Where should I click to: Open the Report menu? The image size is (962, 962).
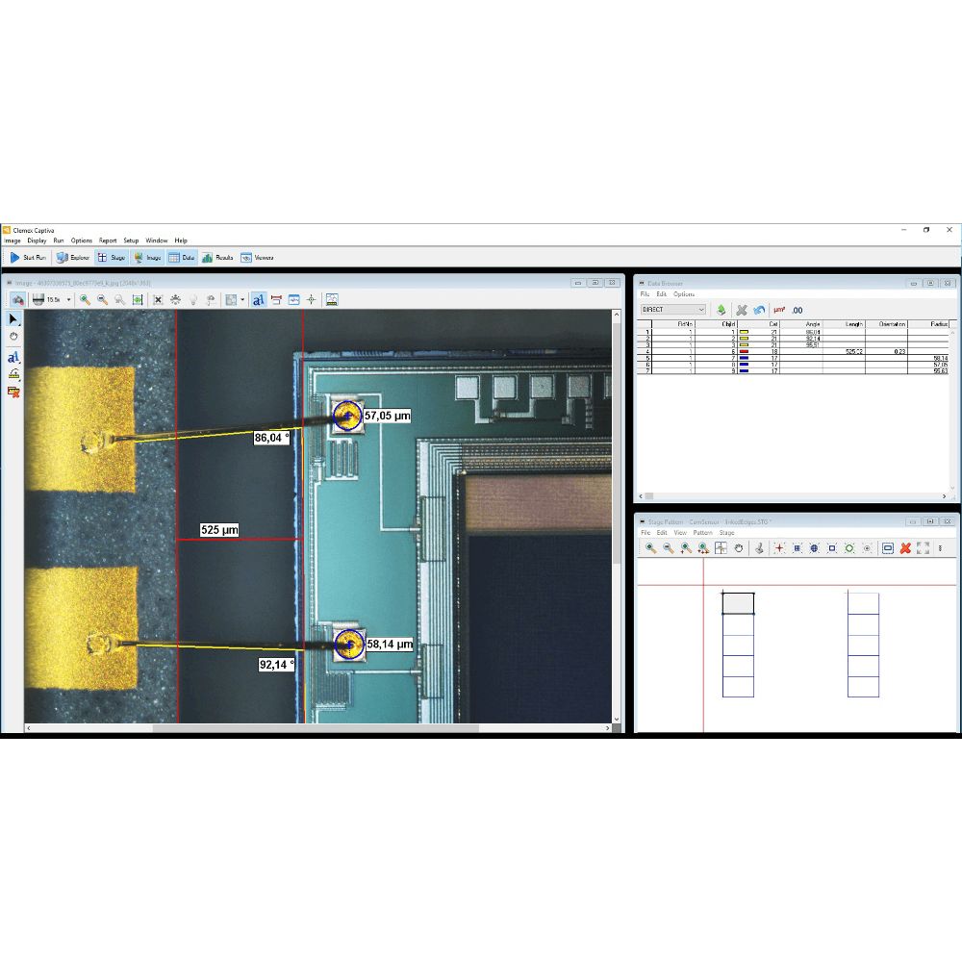(107, 240)
